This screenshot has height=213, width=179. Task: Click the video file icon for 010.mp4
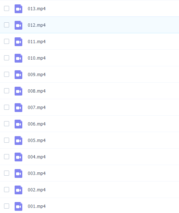[x=18, y=58]
